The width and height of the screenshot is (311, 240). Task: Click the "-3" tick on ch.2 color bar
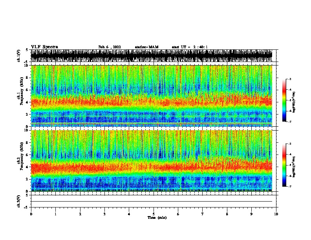point(290,144)
